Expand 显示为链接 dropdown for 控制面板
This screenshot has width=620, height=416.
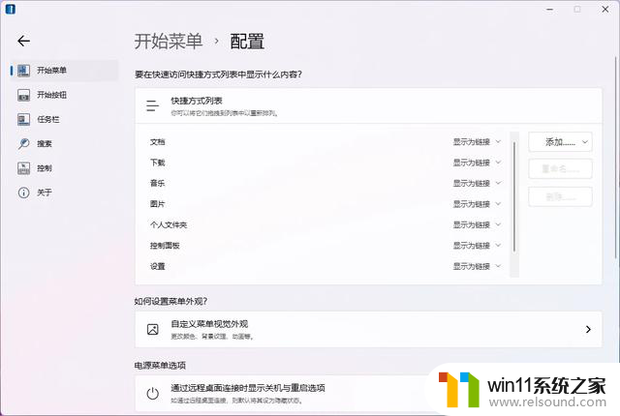(x=477, y=246)
